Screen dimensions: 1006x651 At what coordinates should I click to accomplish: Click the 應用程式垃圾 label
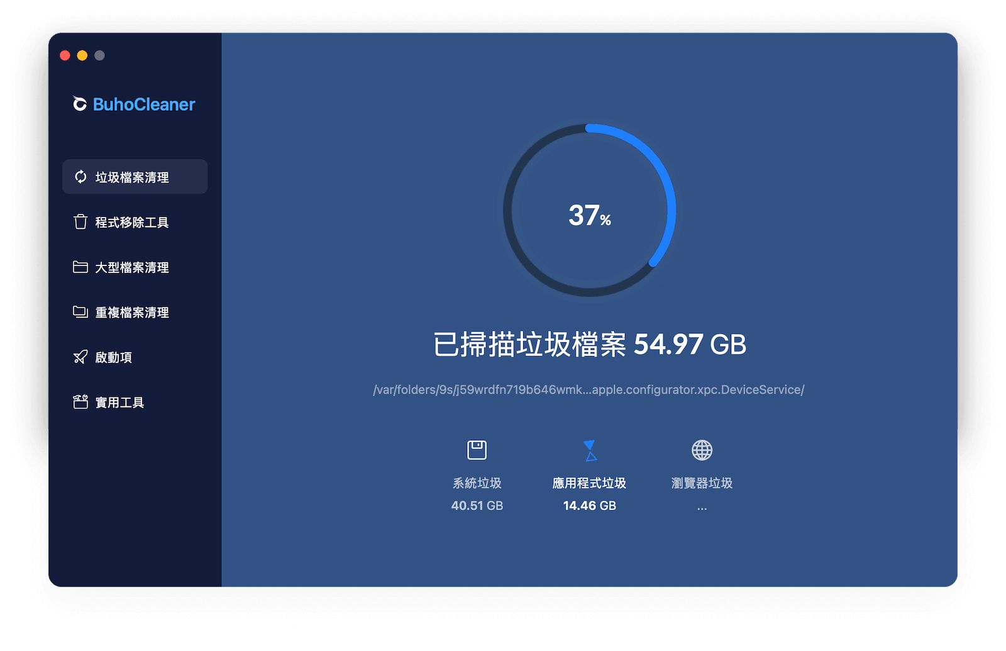(589, 483)
